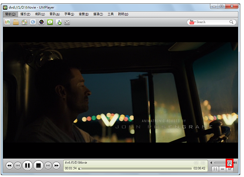Toggle repeat in the display panel

coord(196,163)
